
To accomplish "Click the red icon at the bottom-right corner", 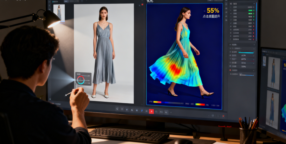I will pyautogui.click(x=223, y=116).
